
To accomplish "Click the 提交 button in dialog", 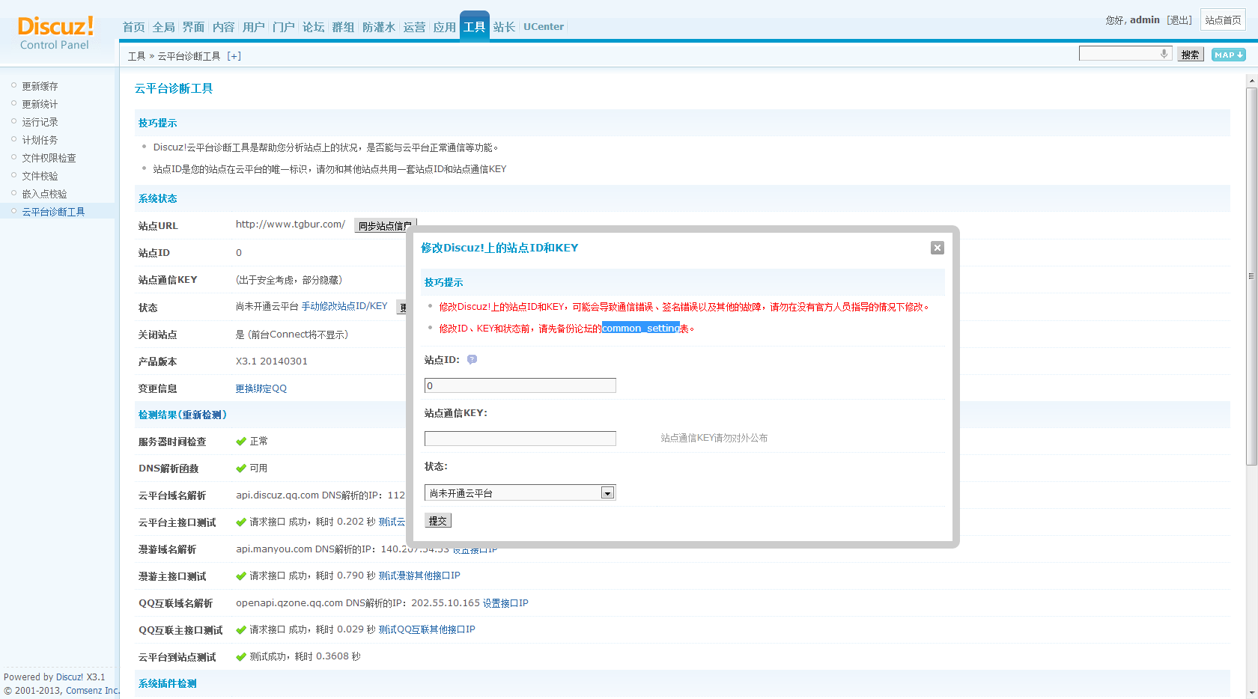I will pyautogui.click(x=438, y=521).
